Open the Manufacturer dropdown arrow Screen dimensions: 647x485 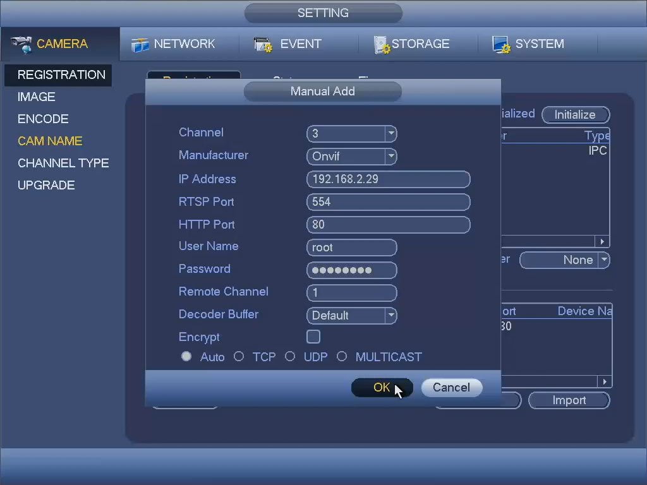pyautogui.click(x=390, y=157)
